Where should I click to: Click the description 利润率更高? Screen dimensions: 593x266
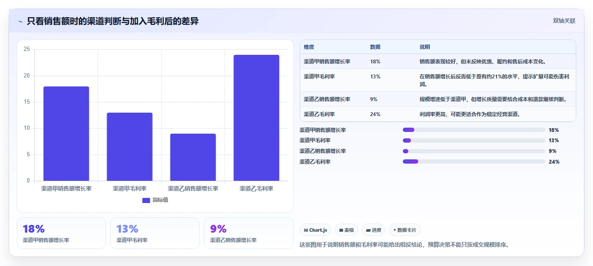[470, 114]
